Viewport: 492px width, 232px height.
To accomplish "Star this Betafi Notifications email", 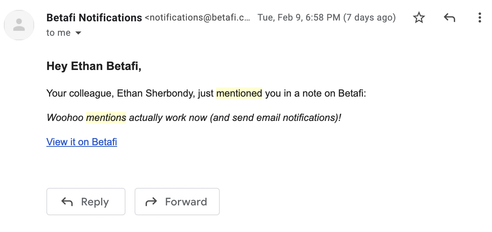I will 419,17.
